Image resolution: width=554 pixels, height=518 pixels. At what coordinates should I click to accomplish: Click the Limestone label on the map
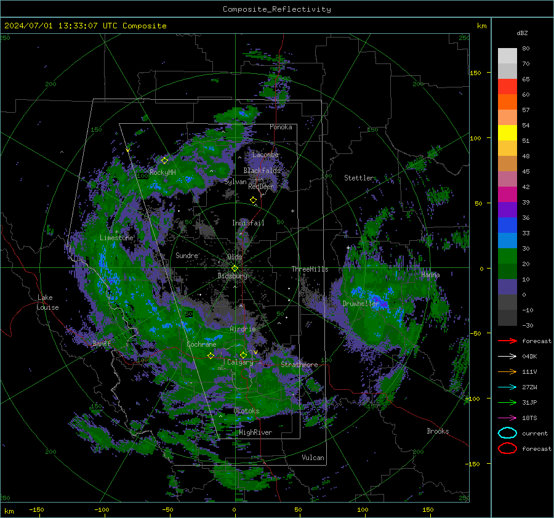(116, 238)
